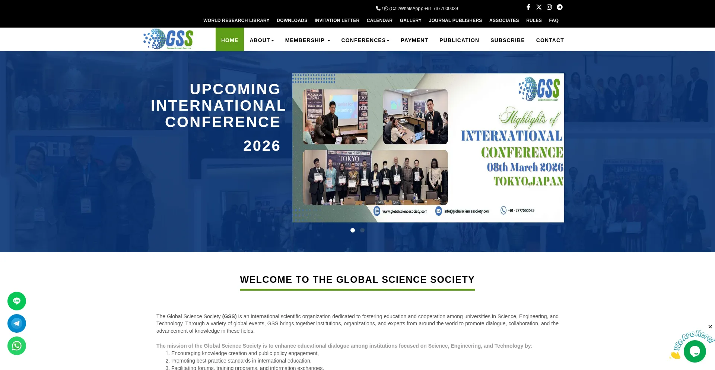Open the Publication page
715x370 pixels.
pos(459,40)
